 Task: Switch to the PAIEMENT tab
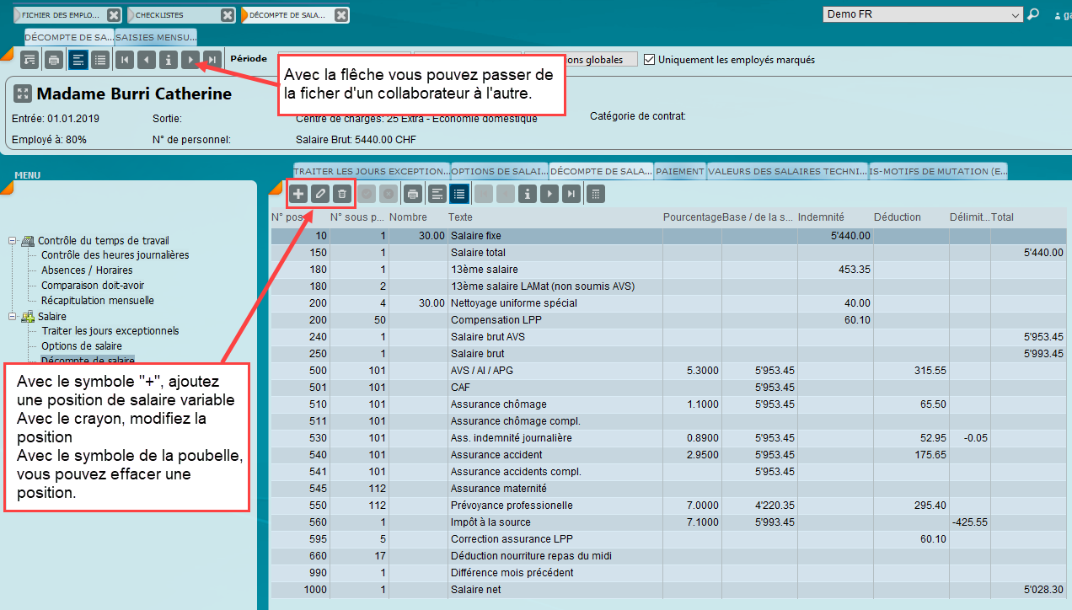coord(679,171)
